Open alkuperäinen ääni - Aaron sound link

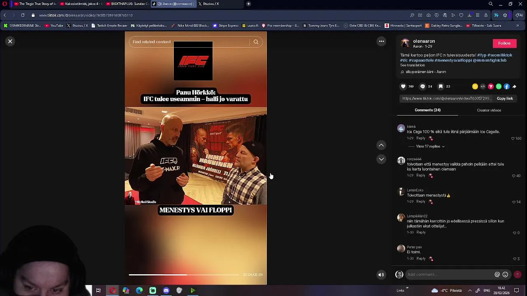pos(426,72)
